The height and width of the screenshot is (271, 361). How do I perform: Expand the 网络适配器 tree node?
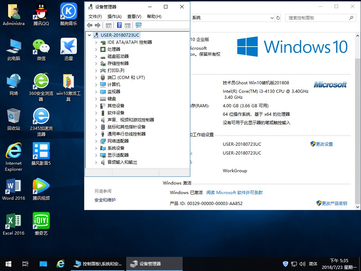[96, 141]
